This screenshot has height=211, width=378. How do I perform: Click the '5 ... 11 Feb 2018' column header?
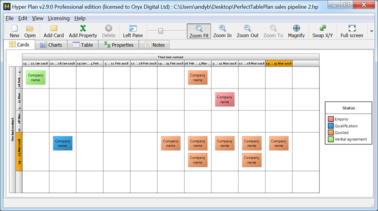click(x=117, y=64)
